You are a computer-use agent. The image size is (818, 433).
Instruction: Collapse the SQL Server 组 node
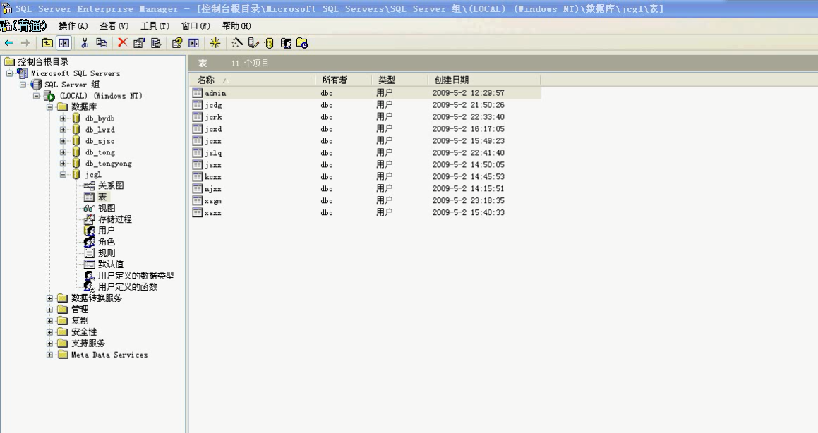tap(23, 85)
